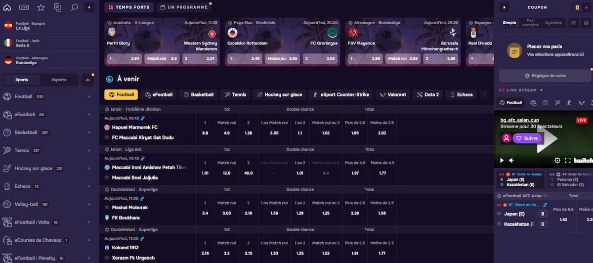Open the search magnifier icon
This screenshot has height=263, width=593.
tap(74, 7)
